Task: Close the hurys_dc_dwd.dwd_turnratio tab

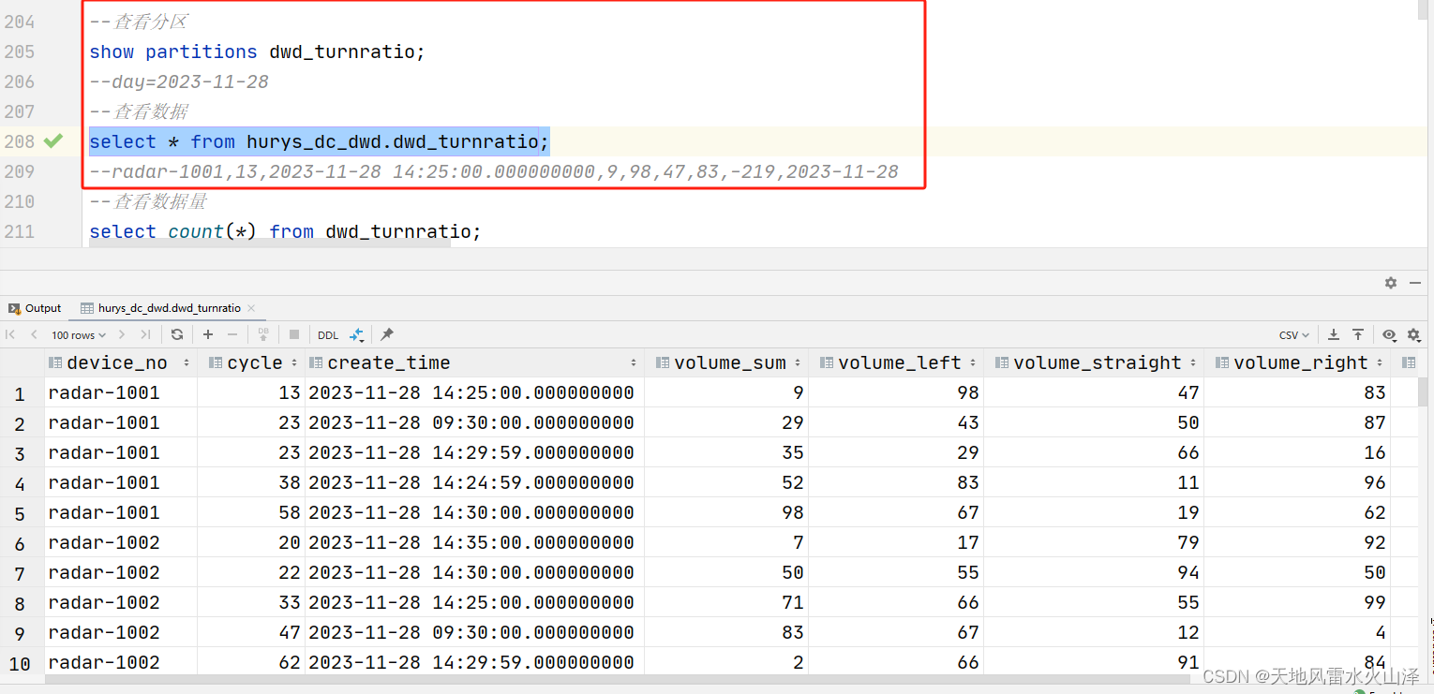Action: click(251, 308)
